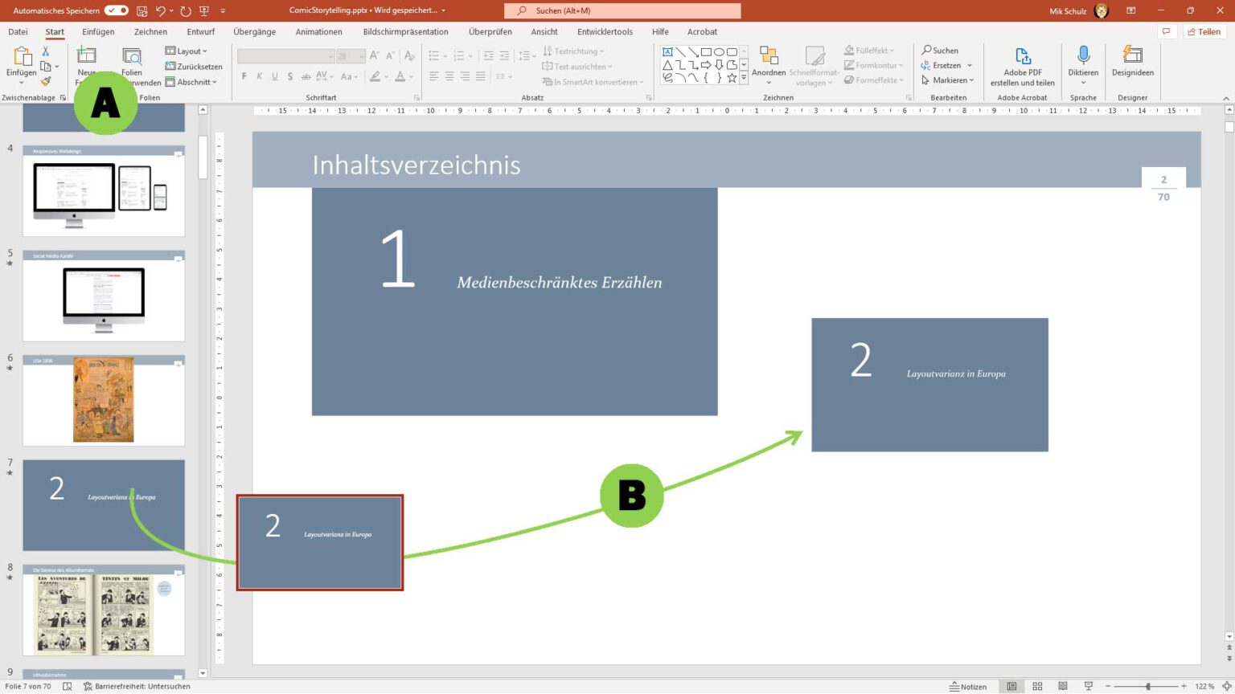Switch to the Animationen tab
The width and height of the screenshot is (1235, 694).
pyautogui.click(x=318, y=32)
